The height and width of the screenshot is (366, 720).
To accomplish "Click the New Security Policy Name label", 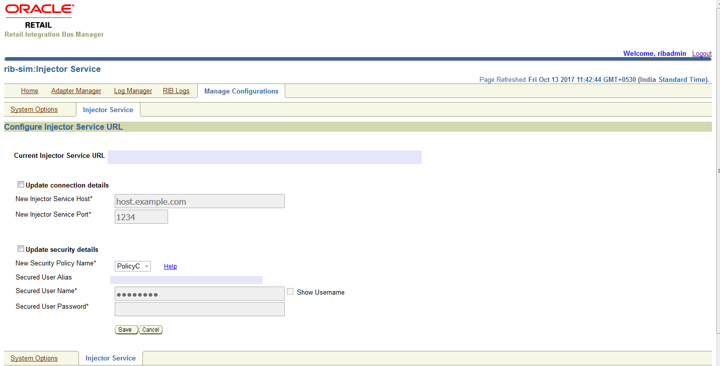I will tap(56, 263).
